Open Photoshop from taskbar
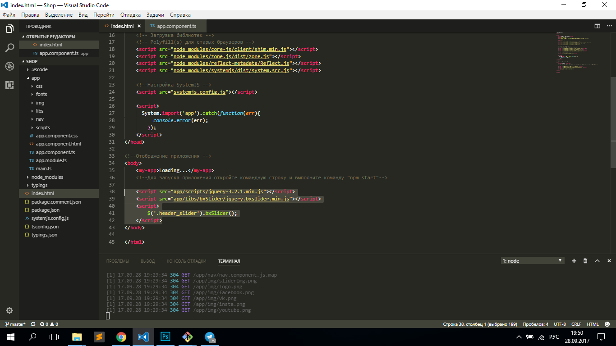 [165, 337]
